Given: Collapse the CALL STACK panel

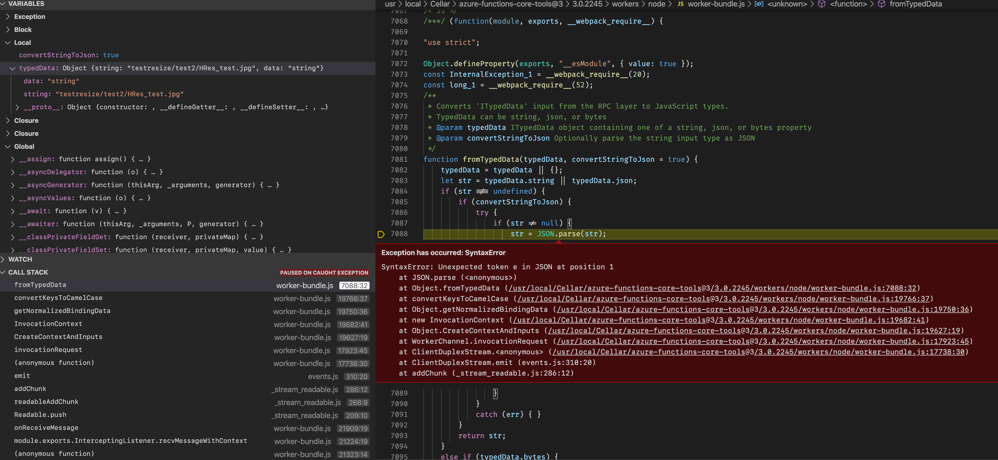Looking at the screenshot, I should point(3,272).
